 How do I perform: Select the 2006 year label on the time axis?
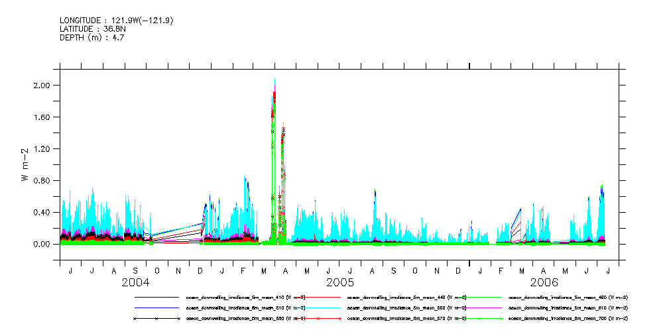click(x=543, y=283)
